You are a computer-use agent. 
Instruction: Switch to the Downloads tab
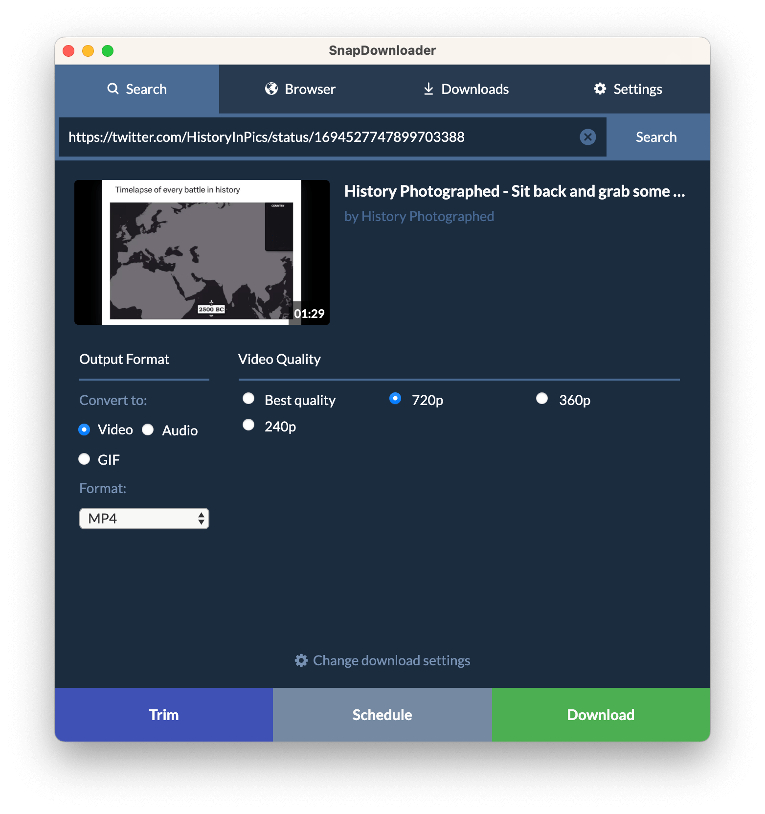[x=466, y=89]
